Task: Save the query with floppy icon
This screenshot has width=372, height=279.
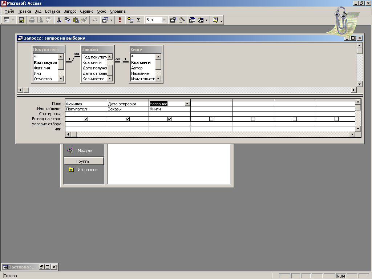Action: [21, 20]
